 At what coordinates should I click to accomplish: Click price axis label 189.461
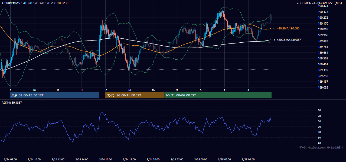click(323, 64)
